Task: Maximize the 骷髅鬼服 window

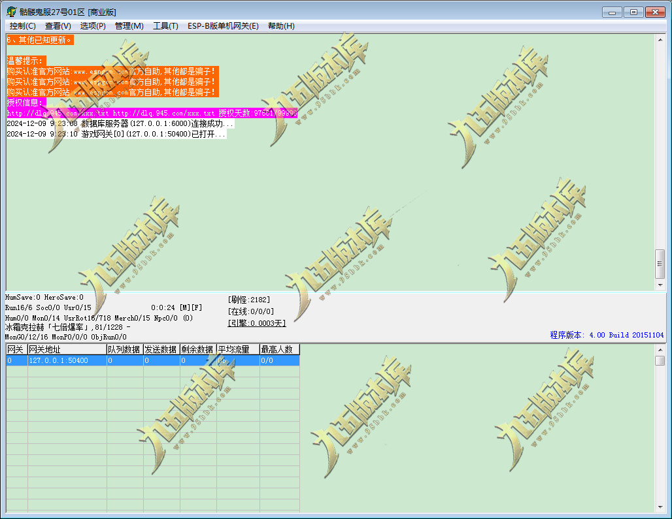Action: [x=633, y=12]
